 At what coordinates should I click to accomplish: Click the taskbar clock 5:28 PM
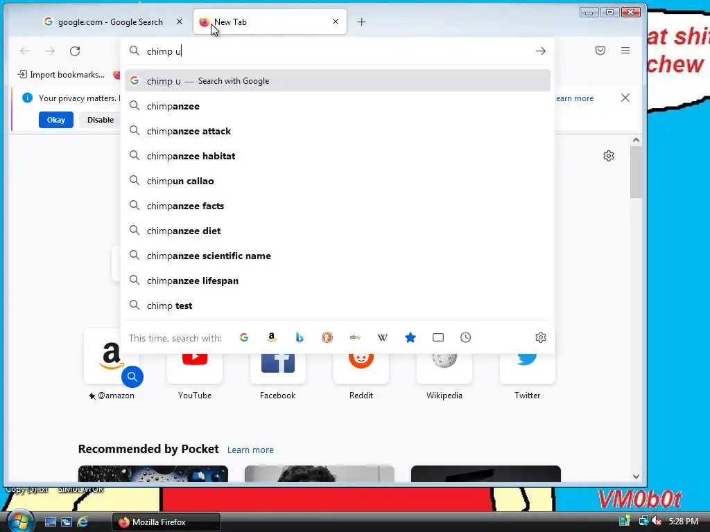(683, 522)
